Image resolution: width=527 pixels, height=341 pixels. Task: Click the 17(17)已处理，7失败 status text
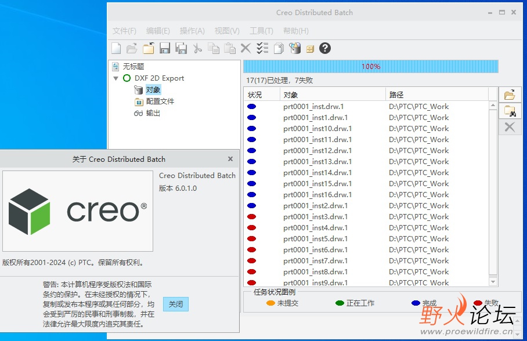279,81
